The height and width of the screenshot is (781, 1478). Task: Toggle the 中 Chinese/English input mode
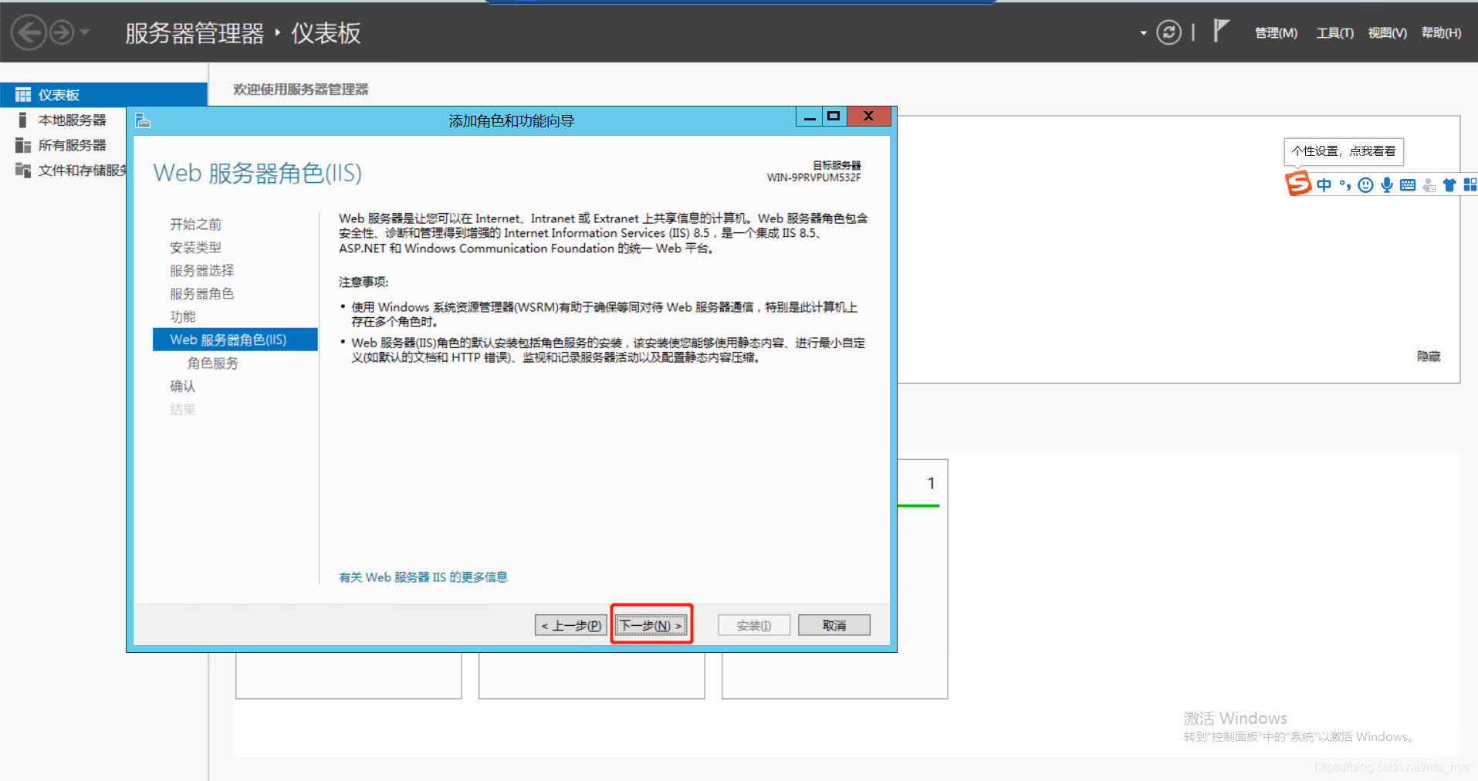(x=1324, y=184)
